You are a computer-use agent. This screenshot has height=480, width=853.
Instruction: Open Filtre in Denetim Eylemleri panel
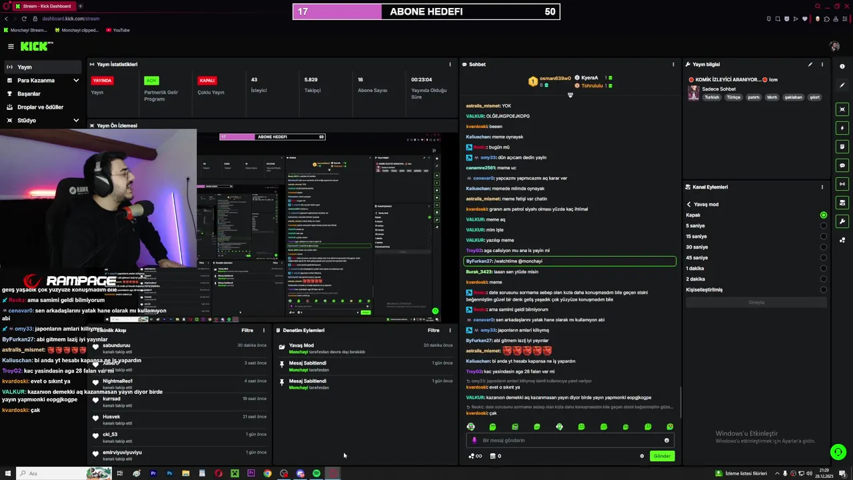click(x=433, y=330)
